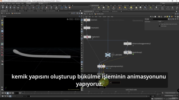Add a Spot Light from shelf
Screen dimensions: 179x100
(103, 8)
